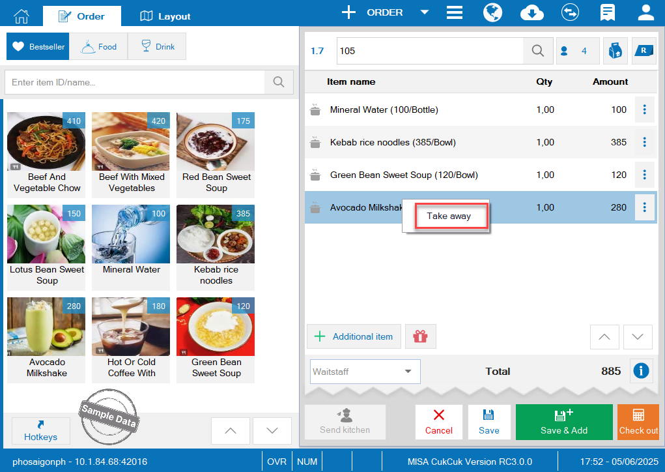This screenshot has width=665, height=472.
Task: Click the sync arrows icon
Action: click(x=569, y=12)
